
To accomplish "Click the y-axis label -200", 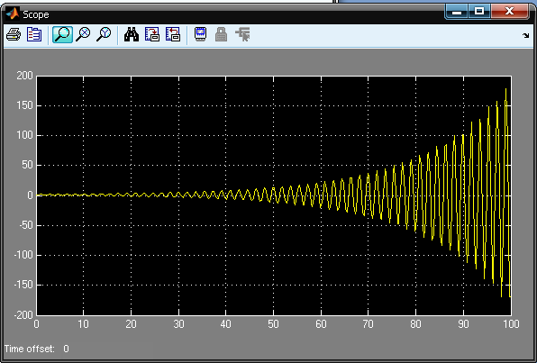I will tap(23, 314).
